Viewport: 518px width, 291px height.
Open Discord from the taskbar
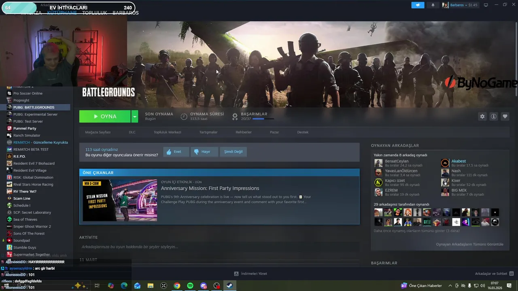[204, 286]
